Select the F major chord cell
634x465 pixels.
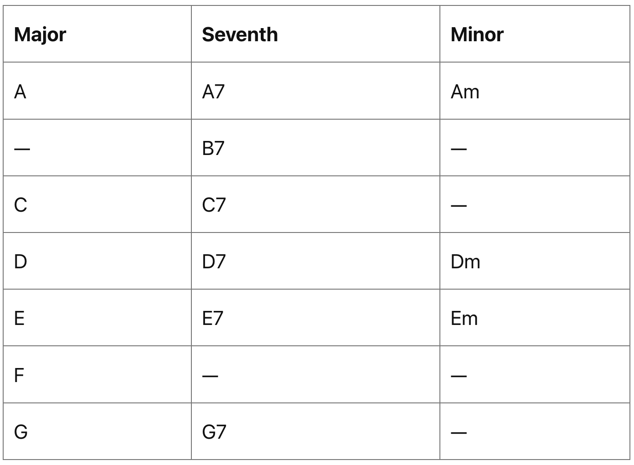(x=19, y=375)
